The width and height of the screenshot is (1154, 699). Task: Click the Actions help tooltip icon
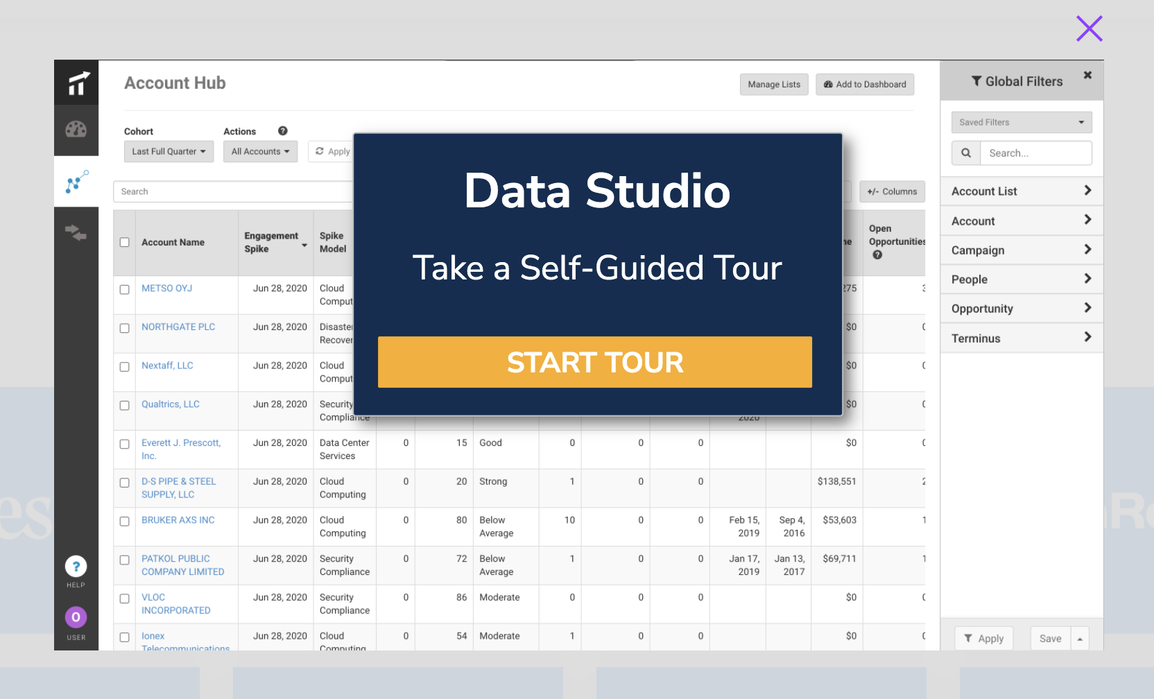283,131
